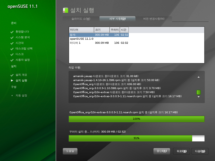Click the checkmark icon next to 시간대

click(12, 43)
